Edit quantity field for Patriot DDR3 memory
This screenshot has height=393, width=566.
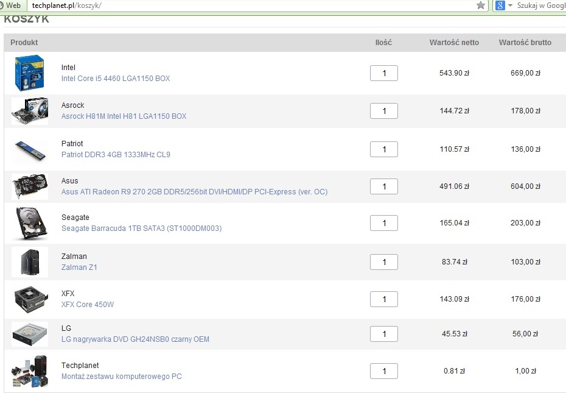(383, 149)
